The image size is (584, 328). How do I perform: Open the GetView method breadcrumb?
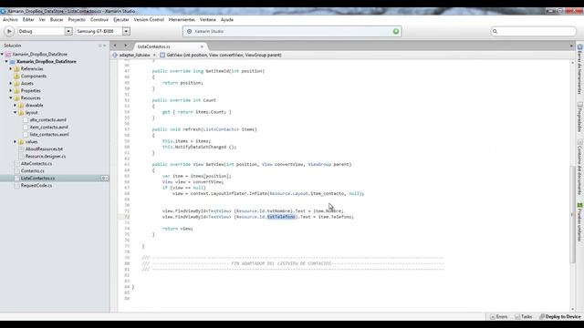221,55
